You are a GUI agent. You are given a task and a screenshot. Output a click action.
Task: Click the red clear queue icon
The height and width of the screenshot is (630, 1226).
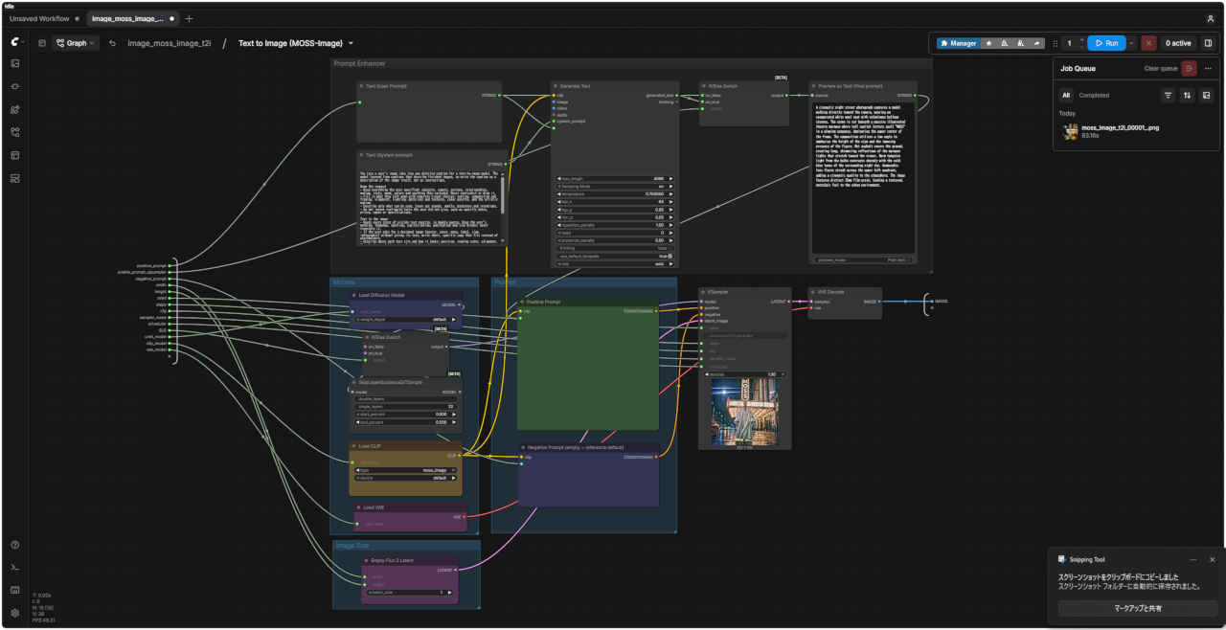click(1189, 68)
